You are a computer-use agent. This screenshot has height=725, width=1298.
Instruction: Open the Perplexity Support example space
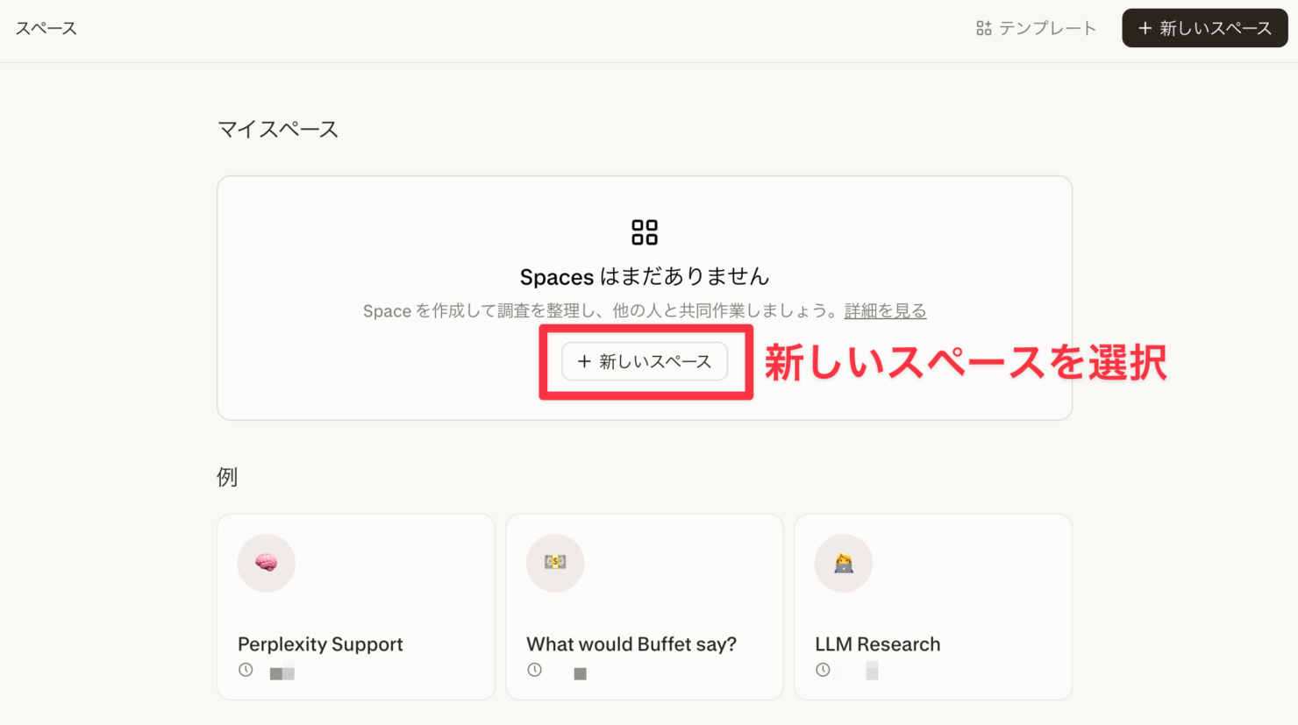pyautogui.click(x=355, y=607)
